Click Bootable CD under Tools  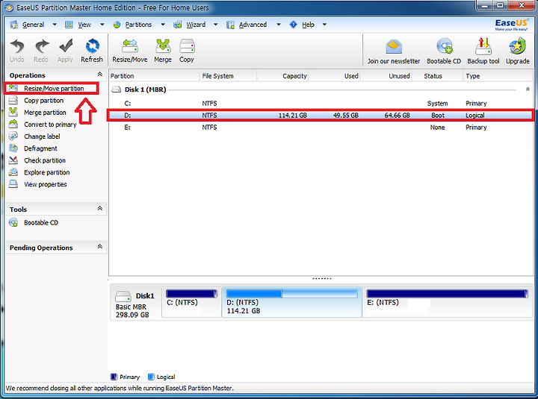pyautogui.click(x=41, y=222)
